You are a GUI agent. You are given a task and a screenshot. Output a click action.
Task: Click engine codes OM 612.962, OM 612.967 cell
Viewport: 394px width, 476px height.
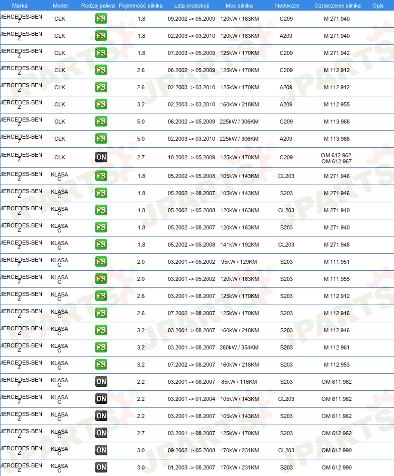[337, 158]
